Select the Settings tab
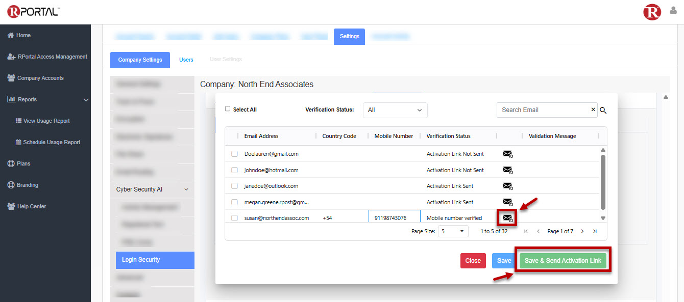The width and height of the screenshot is (684, 302). pyautogui.click(x=349, y=37)
